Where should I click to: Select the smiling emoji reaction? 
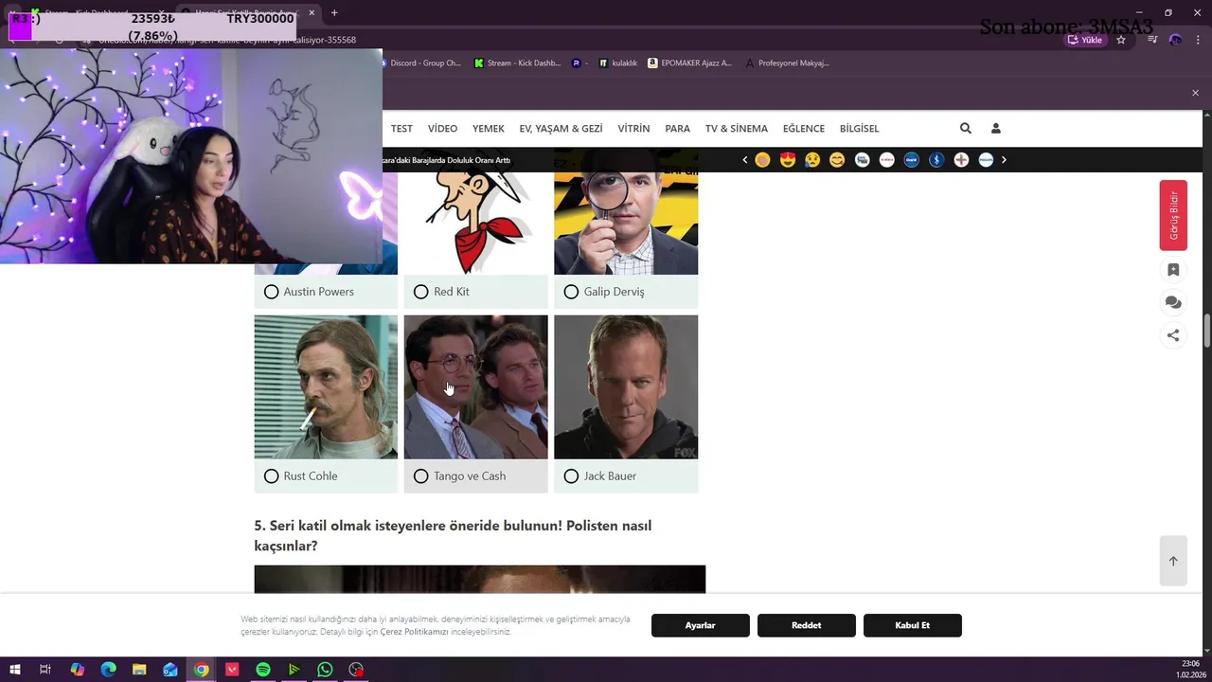click(837, 160)
